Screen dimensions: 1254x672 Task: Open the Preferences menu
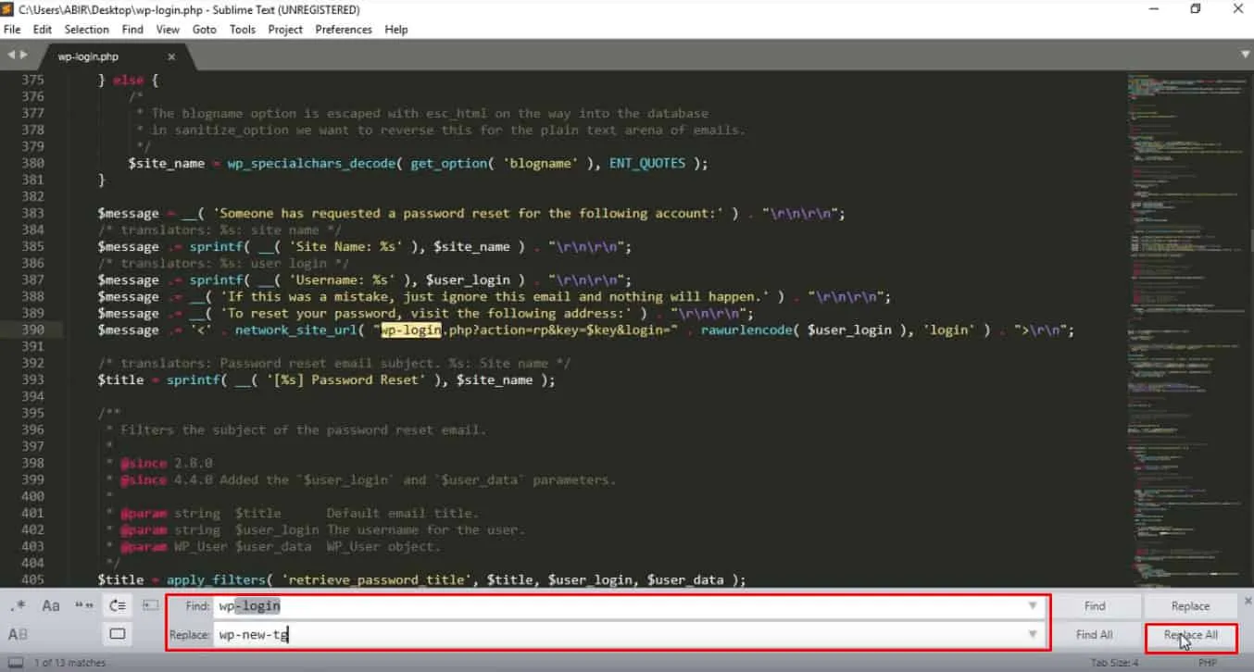(344, 30)
